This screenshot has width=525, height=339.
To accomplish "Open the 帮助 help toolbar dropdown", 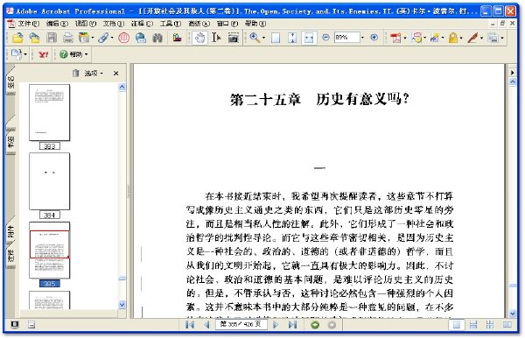I will pyautogui.click(x=73, y=54).
